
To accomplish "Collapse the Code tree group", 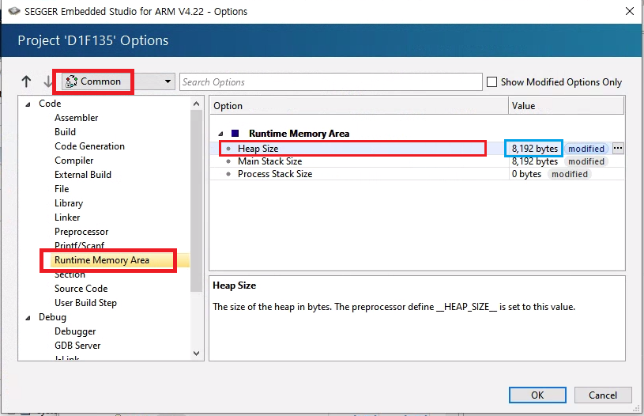I will tap(28, 104).
